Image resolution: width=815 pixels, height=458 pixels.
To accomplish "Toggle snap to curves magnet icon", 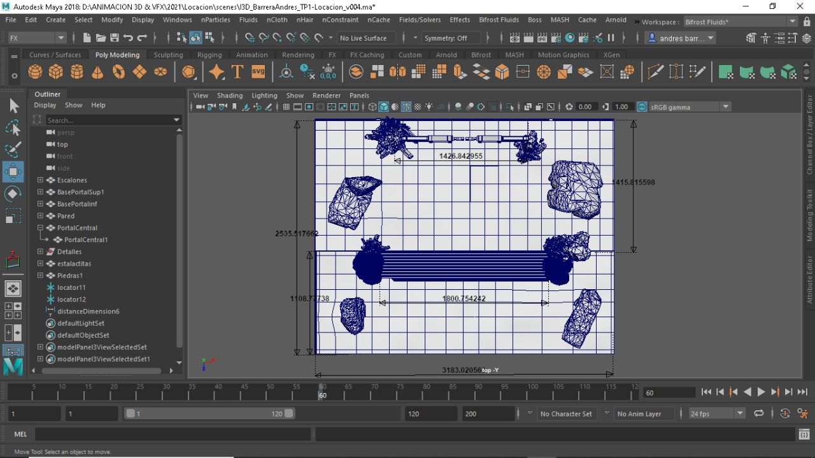I will click(264, 38).
